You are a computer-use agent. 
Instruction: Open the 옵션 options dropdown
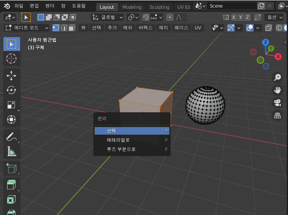275,17
